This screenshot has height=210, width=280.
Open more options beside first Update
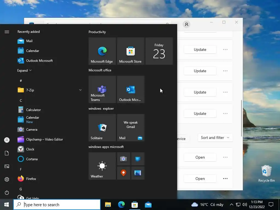pyautogui.click(x=225, y=49)
